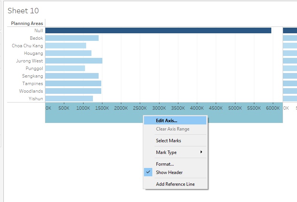Select the Jurong West bar
The image size is (297, 202).
74,61
